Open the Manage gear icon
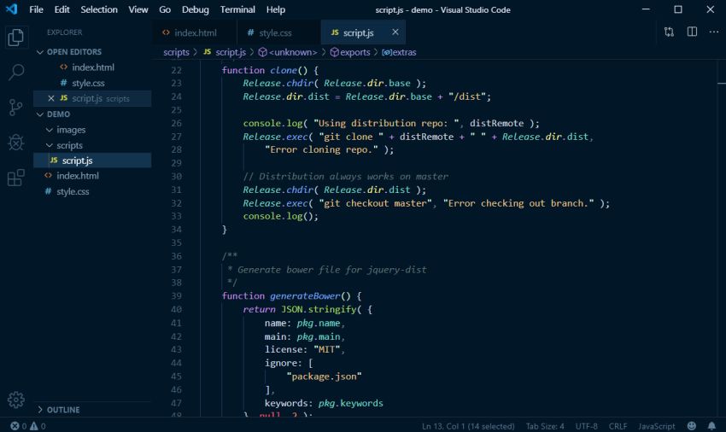 point(15,400)
